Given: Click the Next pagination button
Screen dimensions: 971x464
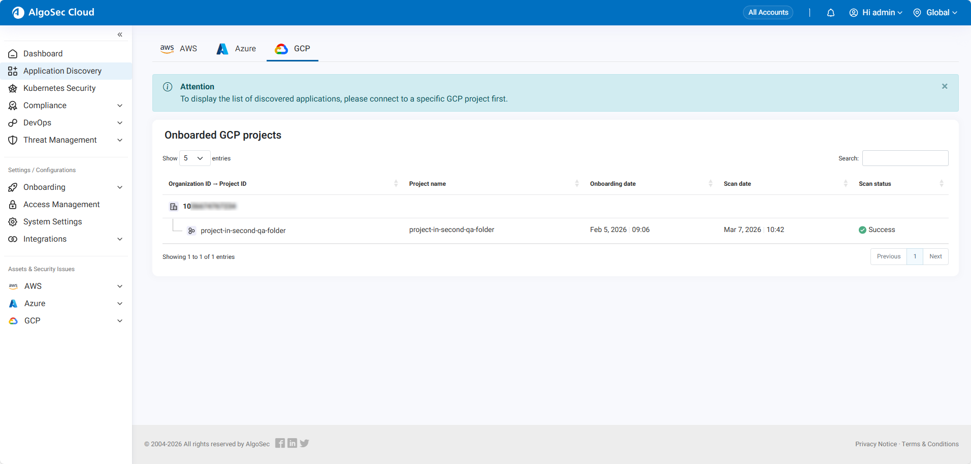Looking at the screenshot, I should point(935,256).
